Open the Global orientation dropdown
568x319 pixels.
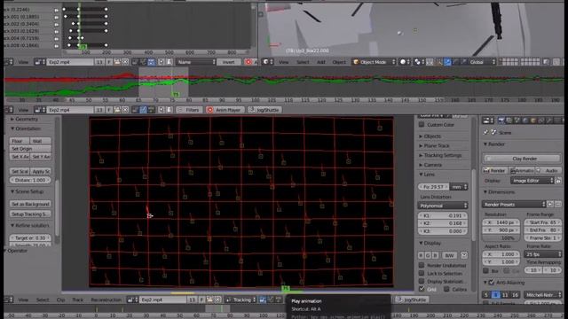481,62
